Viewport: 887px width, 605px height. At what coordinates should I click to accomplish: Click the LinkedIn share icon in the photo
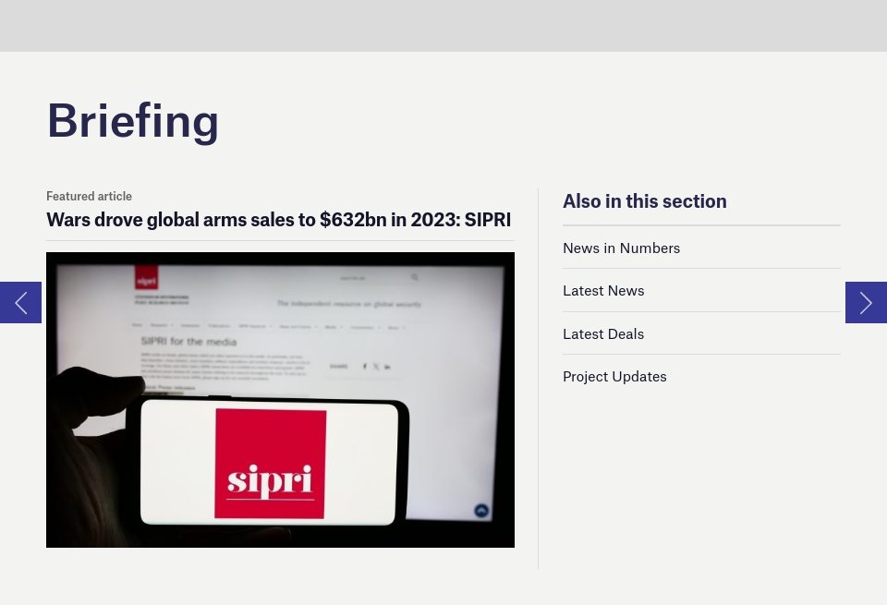(x=387, y=367)
